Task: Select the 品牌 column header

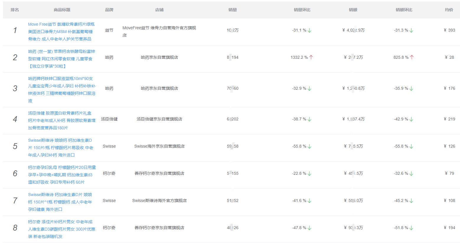Action: tap(109, 9)
